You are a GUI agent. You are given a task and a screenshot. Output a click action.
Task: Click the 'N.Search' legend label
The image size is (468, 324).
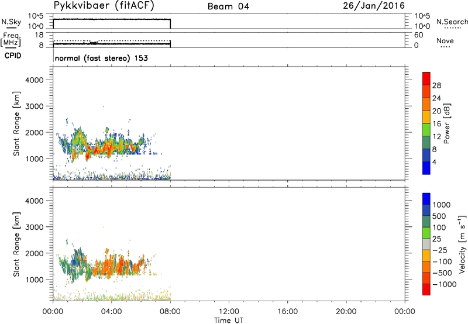(x=452, y=22)
